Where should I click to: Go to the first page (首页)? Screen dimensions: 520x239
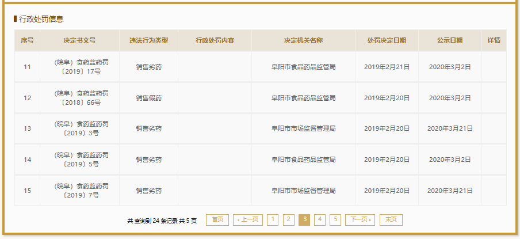pos(217,219)
